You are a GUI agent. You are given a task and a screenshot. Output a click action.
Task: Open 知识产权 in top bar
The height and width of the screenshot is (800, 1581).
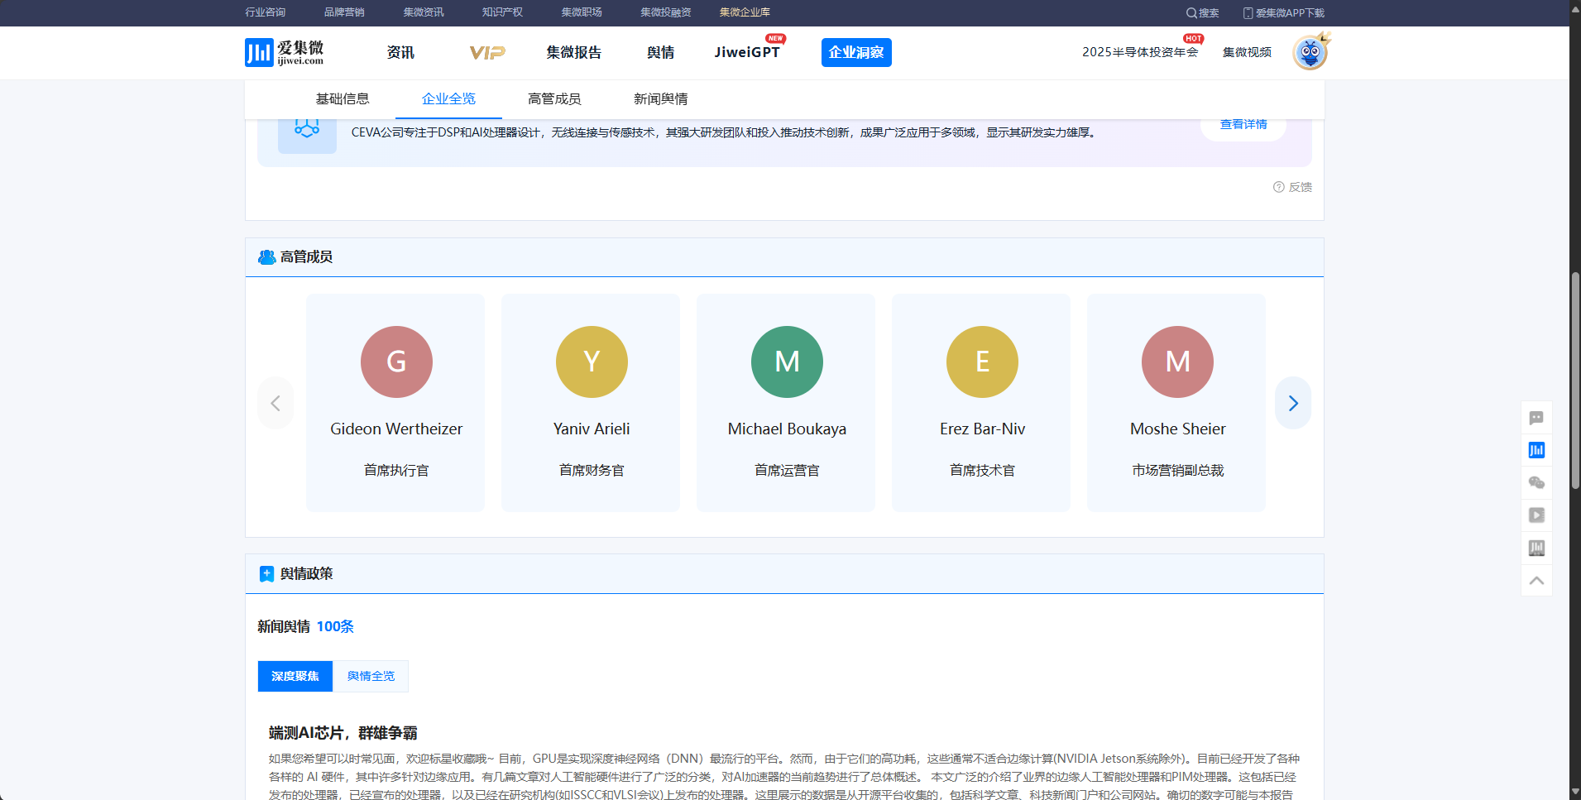502,12
